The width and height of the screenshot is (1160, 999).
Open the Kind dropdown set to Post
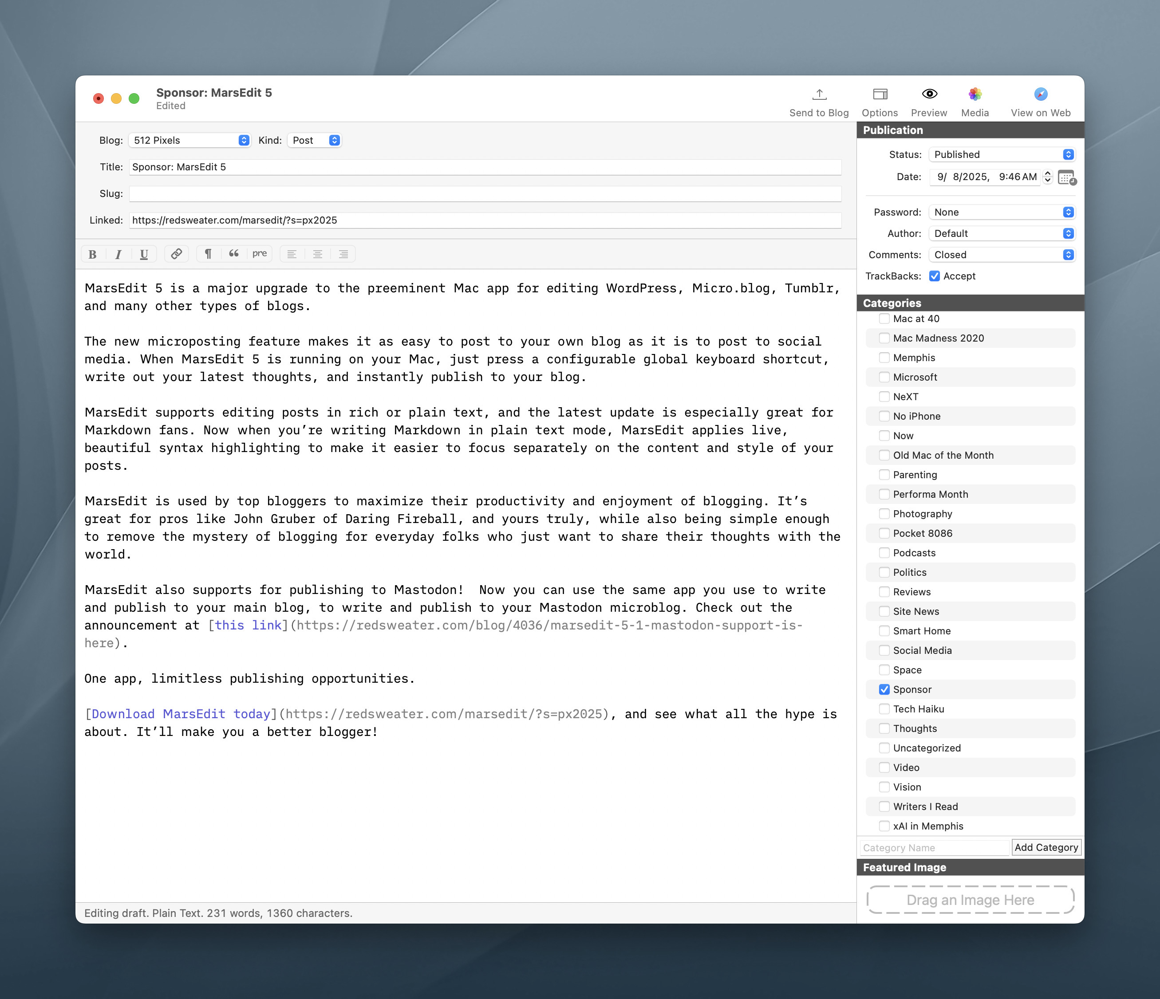coord(315,141)
